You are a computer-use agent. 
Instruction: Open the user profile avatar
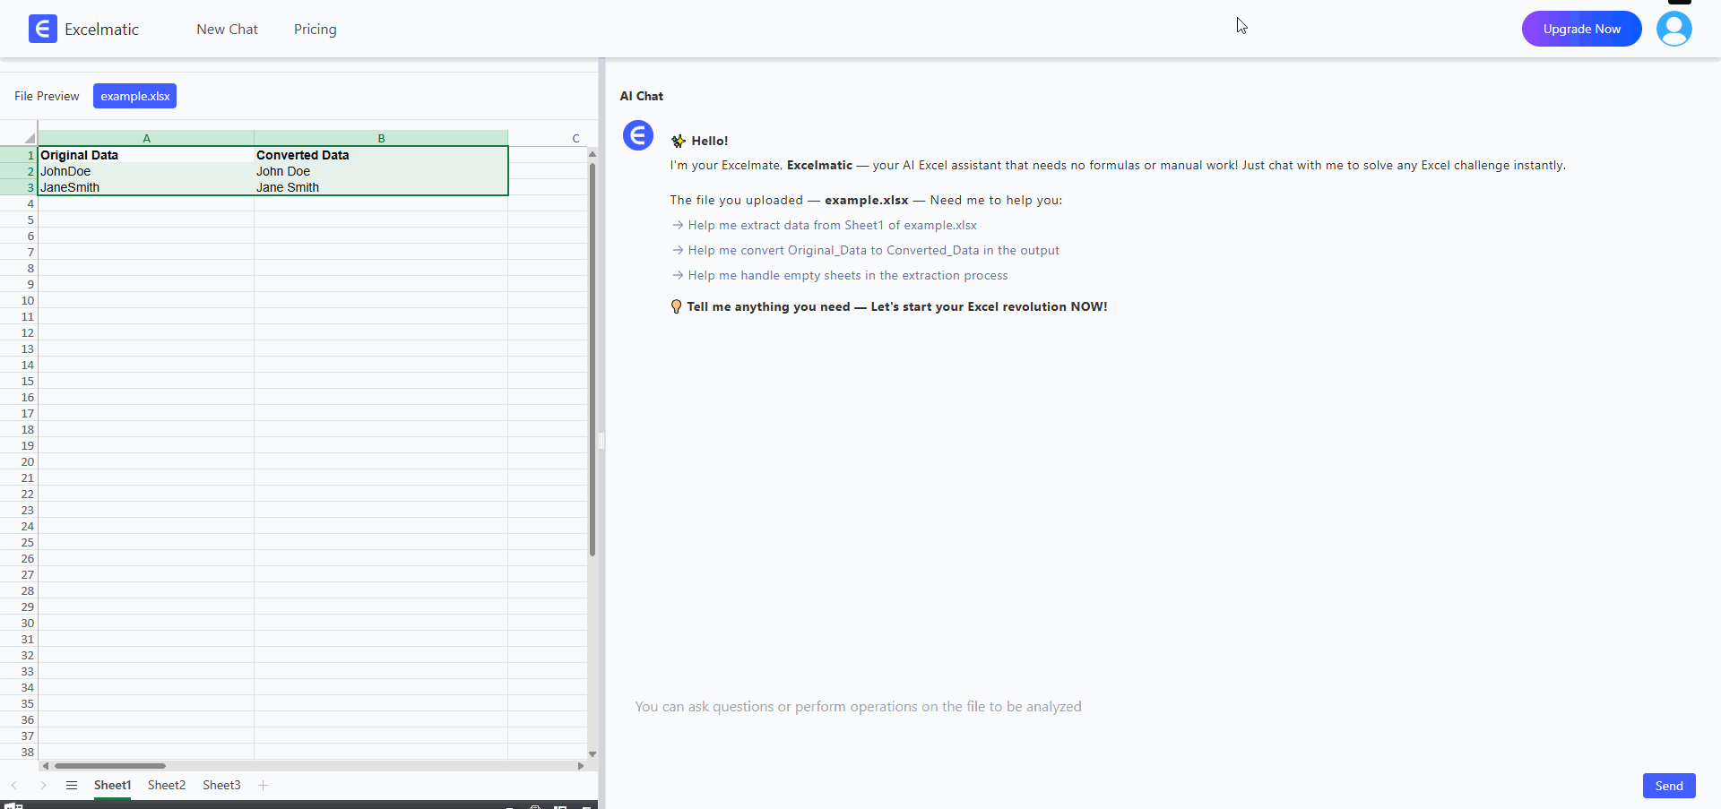(x=1673, y=29)
